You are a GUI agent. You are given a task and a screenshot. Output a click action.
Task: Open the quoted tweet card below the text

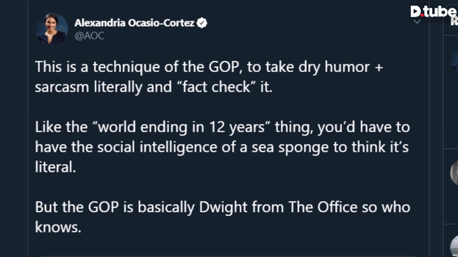228,256
